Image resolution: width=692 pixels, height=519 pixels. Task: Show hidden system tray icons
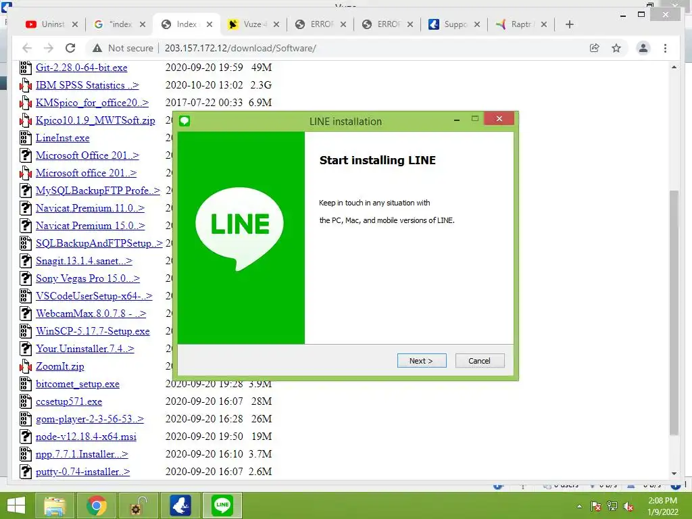click(x=579, y=506)
